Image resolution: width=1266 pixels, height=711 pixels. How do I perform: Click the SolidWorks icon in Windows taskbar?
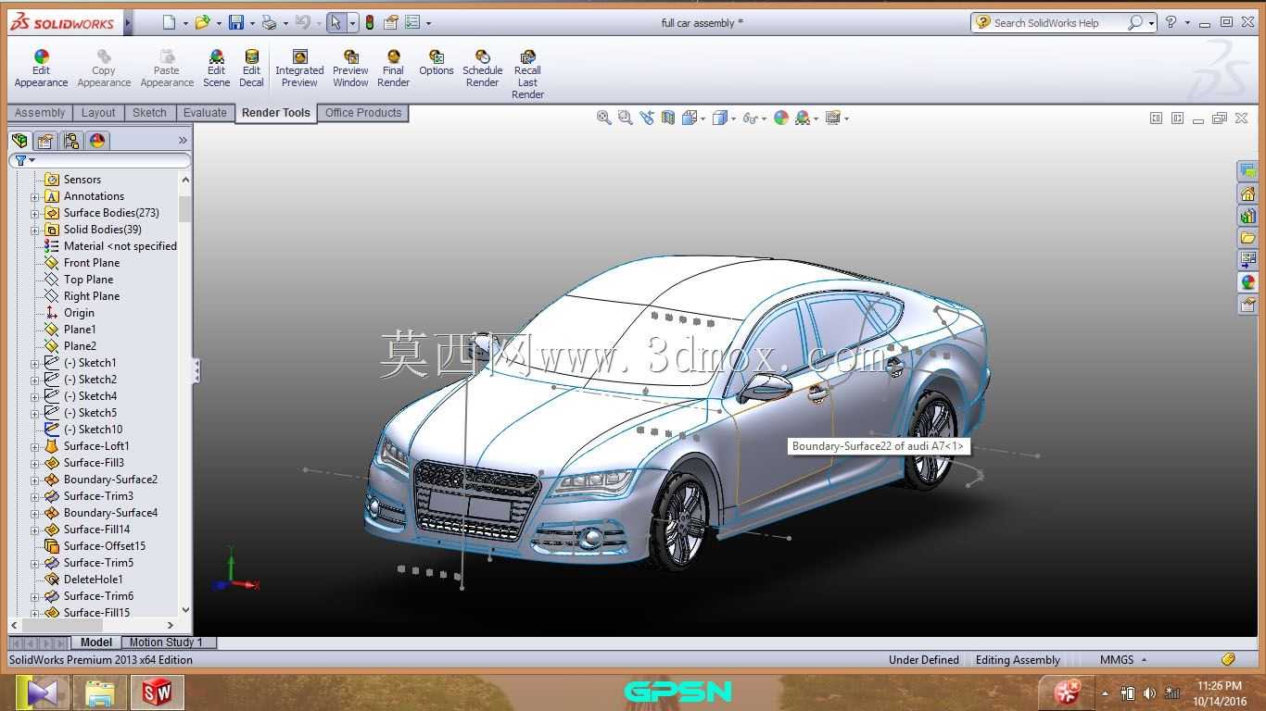pyautogui.click(x=157, y=692)
